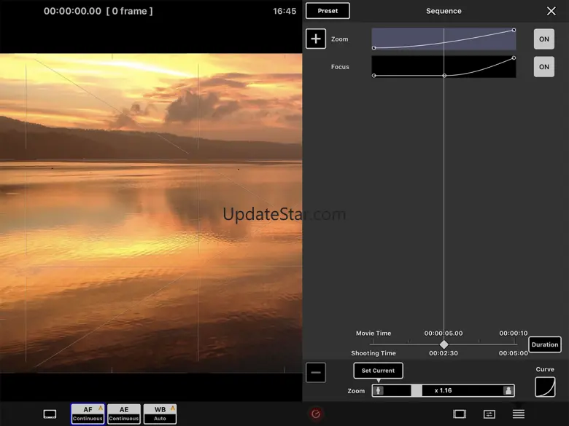Click the Duration button
Viewport: 569px width, 426px height.
pos(545,344)
